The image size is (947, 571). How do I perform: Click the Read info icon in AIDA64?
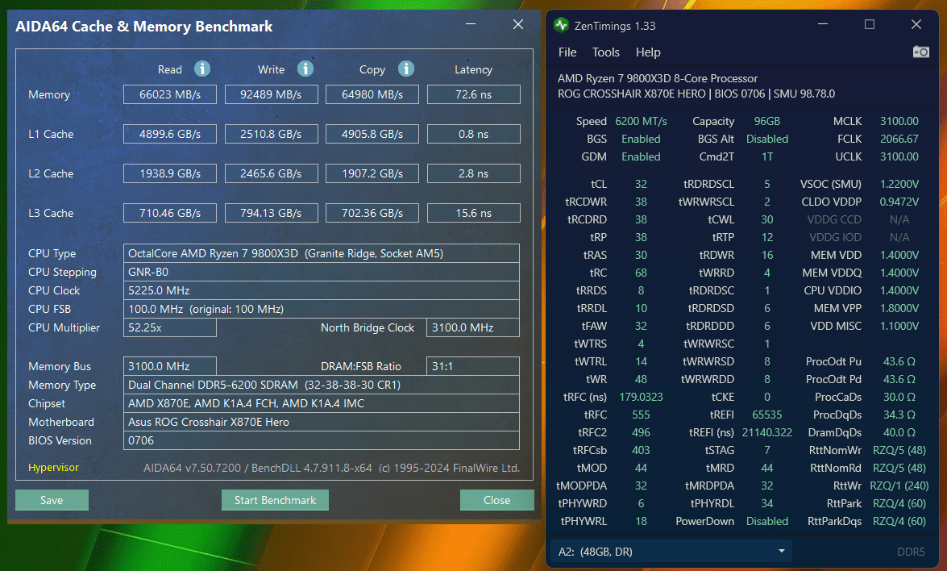click(202, 69)
